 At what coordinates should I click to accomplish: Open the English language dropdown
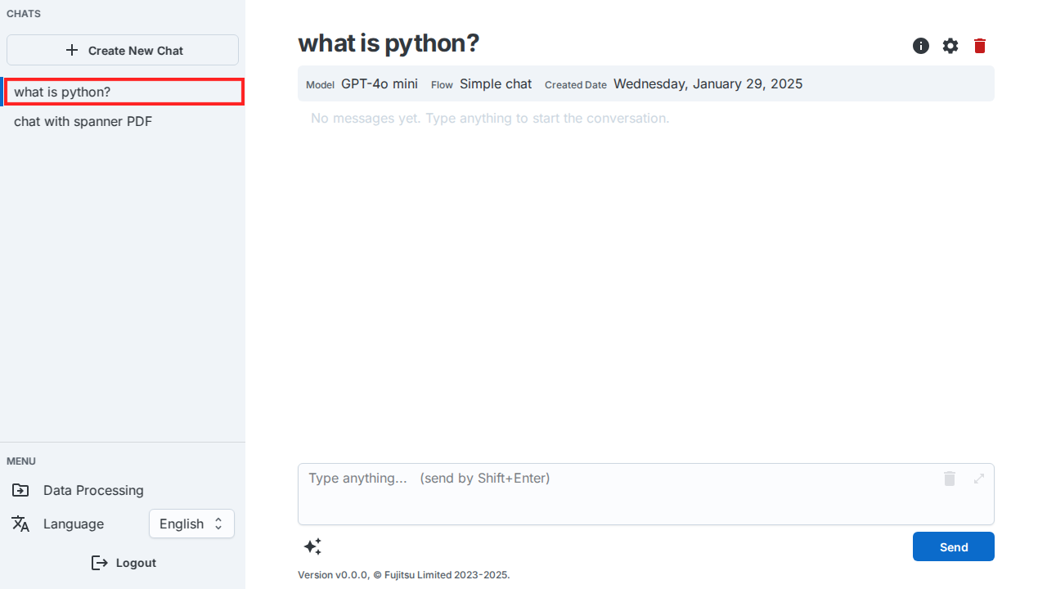[x=191, y=524]
